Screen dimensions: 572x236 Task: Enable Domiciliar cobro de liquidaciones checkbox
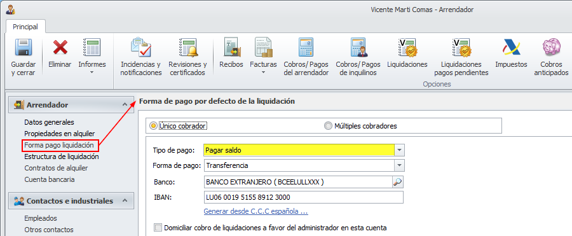tap(158, 228)
